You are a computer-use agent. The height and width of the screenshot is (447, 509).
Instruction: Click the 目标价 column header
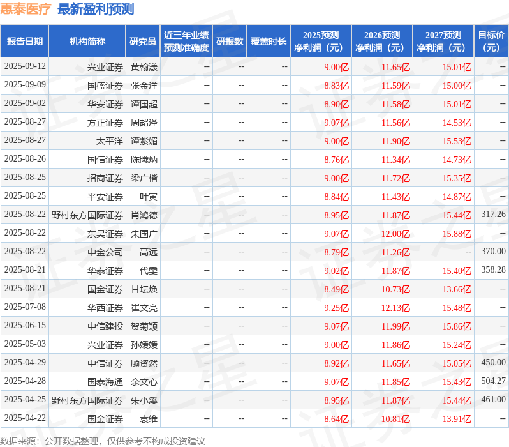(491, 42)
